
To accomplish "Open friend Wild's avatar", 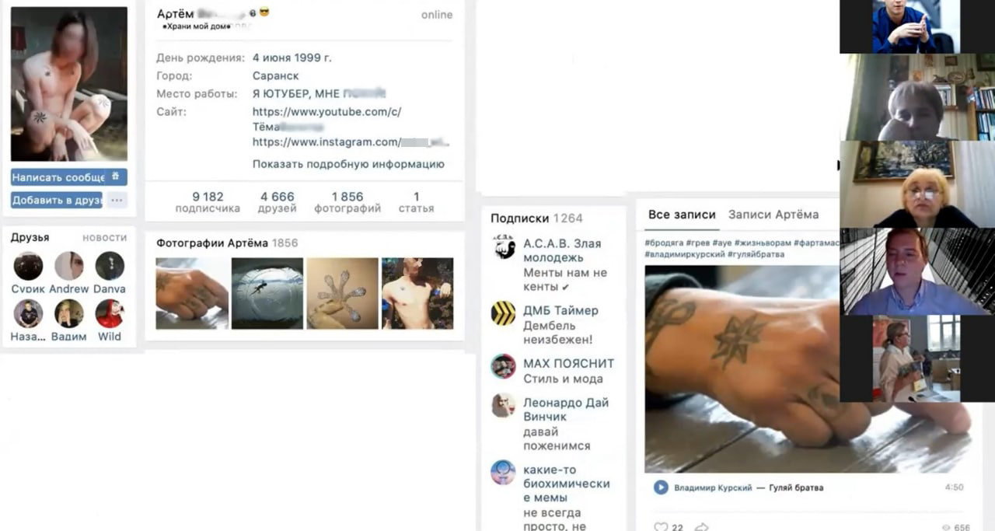I will [x=110, y=313].
